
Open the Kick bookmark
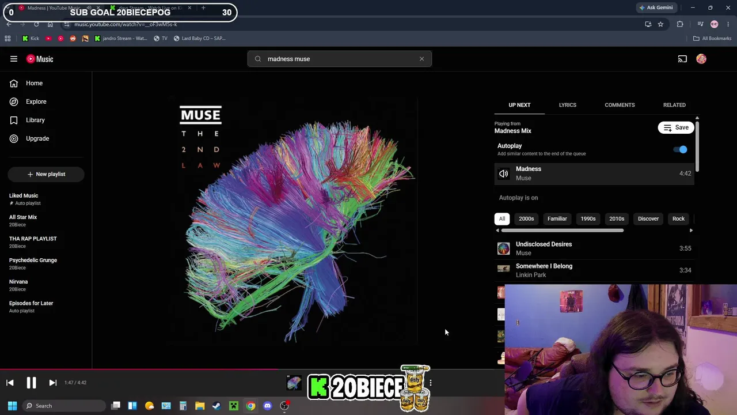(31, 39)
